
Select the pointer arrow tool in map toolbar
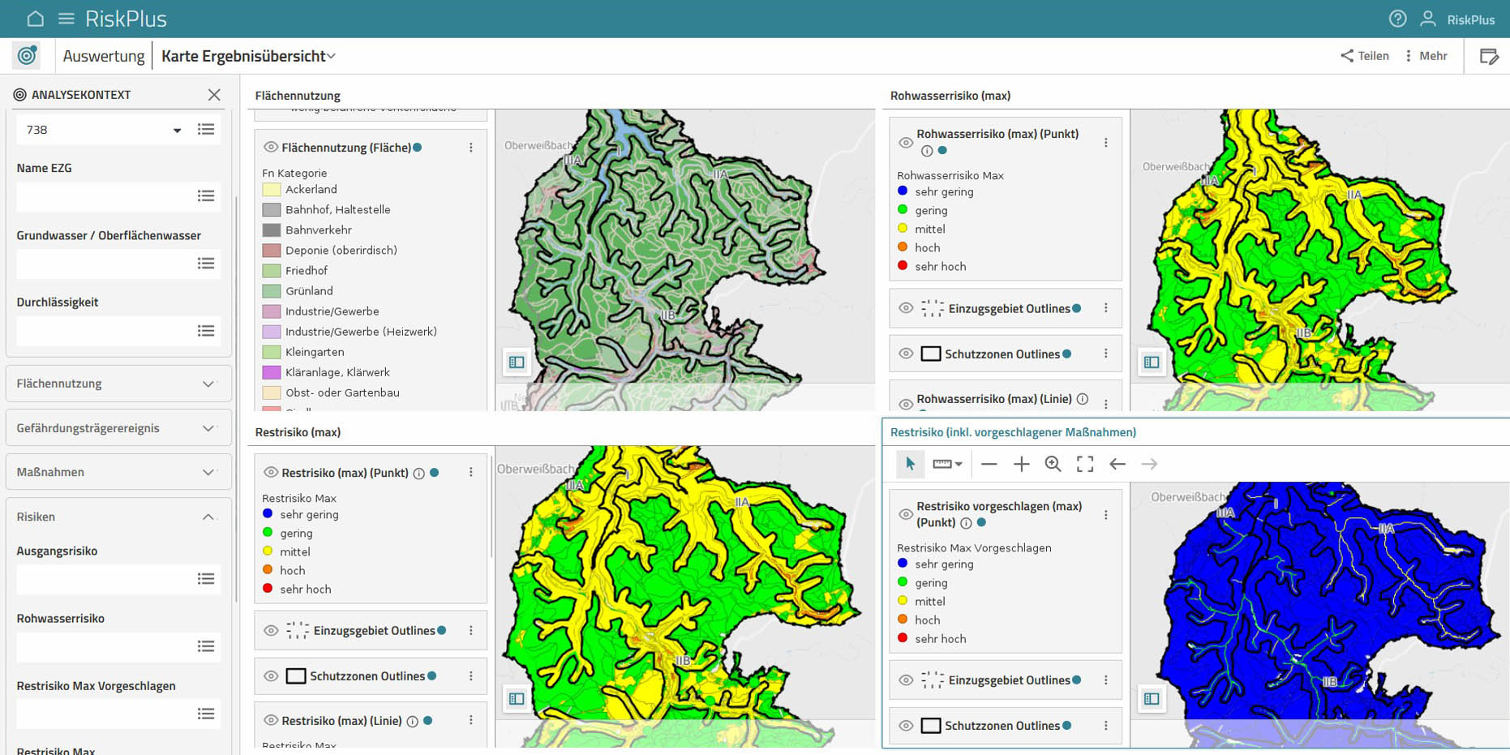click(910, 464)
